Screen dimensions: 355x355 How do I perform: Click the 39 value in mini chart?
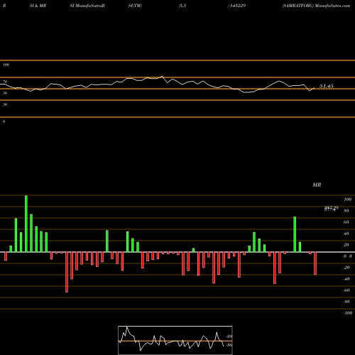229,337
